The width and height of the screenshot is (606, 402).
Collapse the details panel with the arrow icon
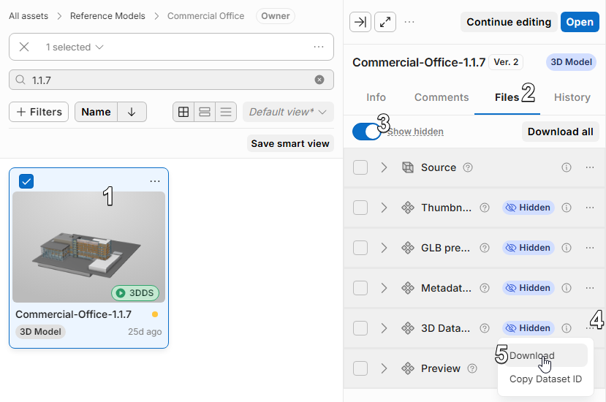click(360, 22)
